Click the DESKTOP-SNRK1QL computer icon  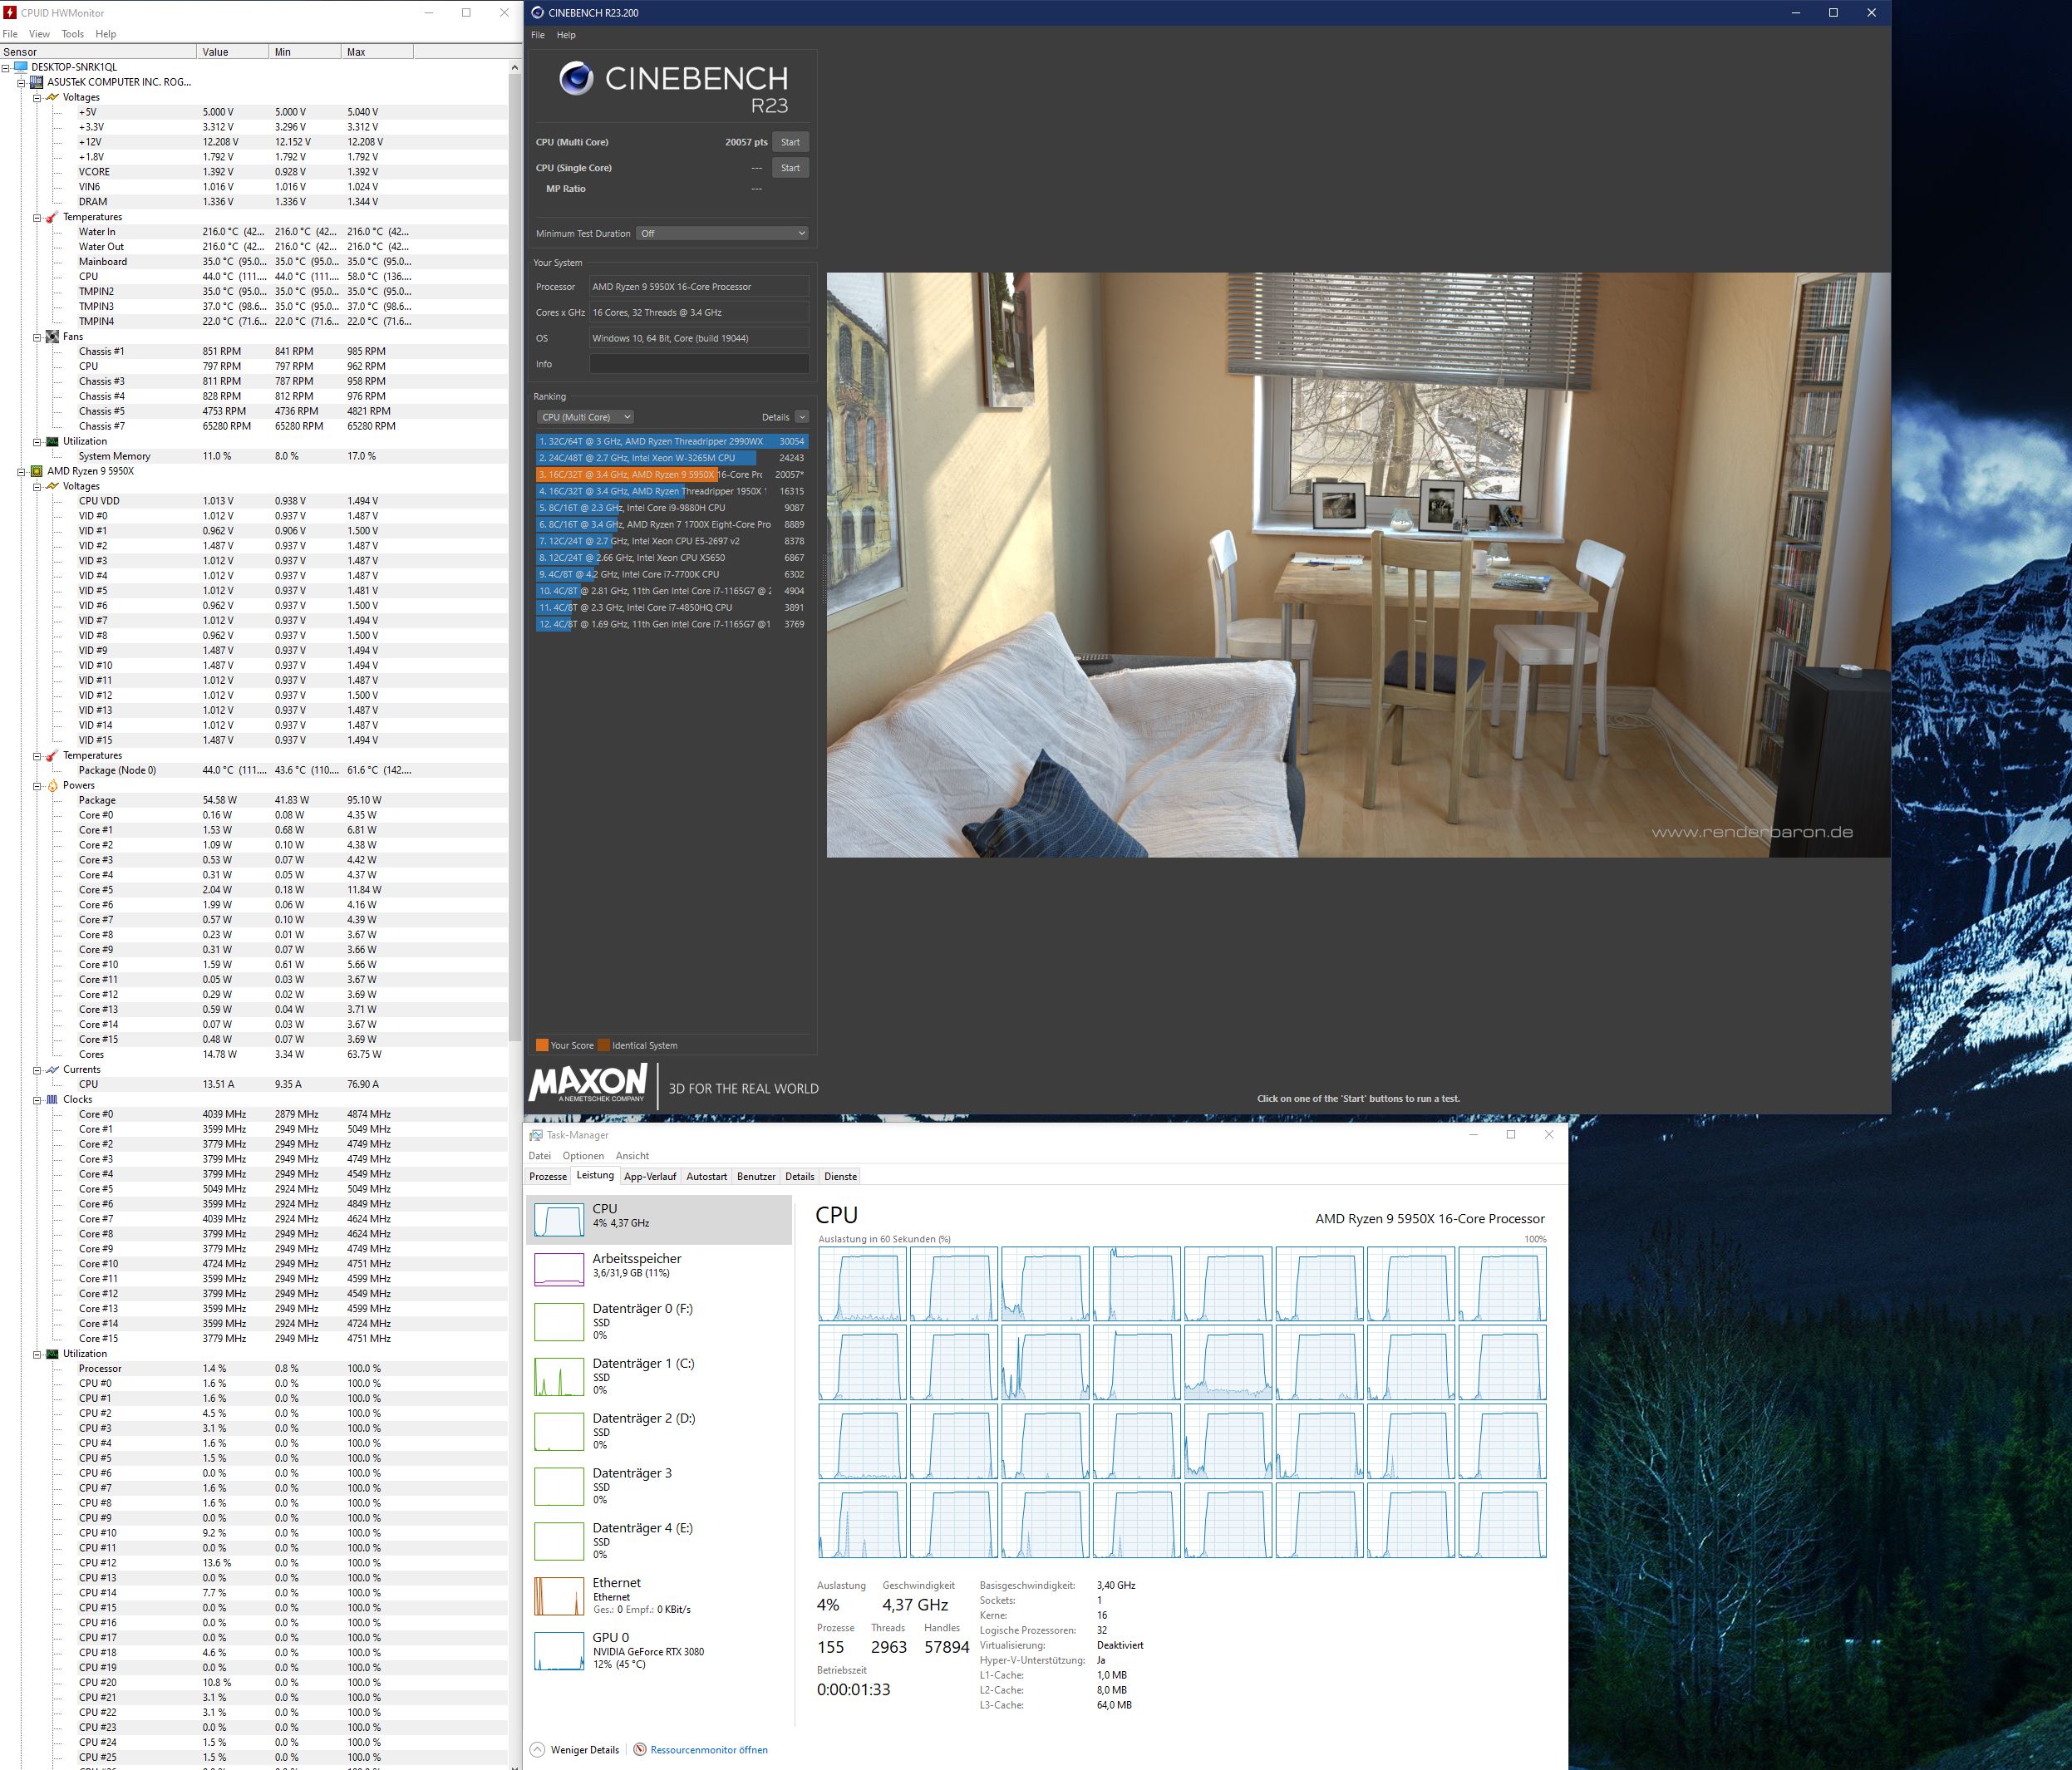(21, 67)
